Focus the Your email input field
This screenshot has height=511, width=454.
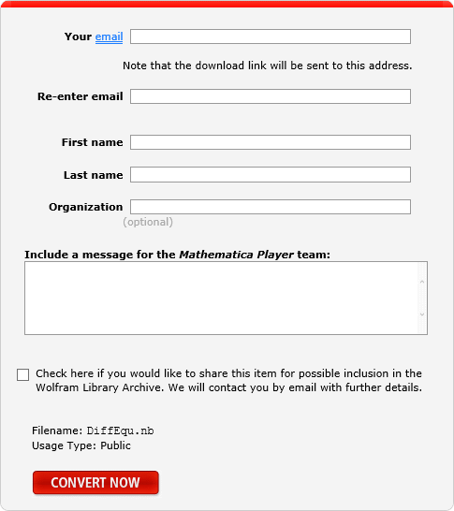271,36
